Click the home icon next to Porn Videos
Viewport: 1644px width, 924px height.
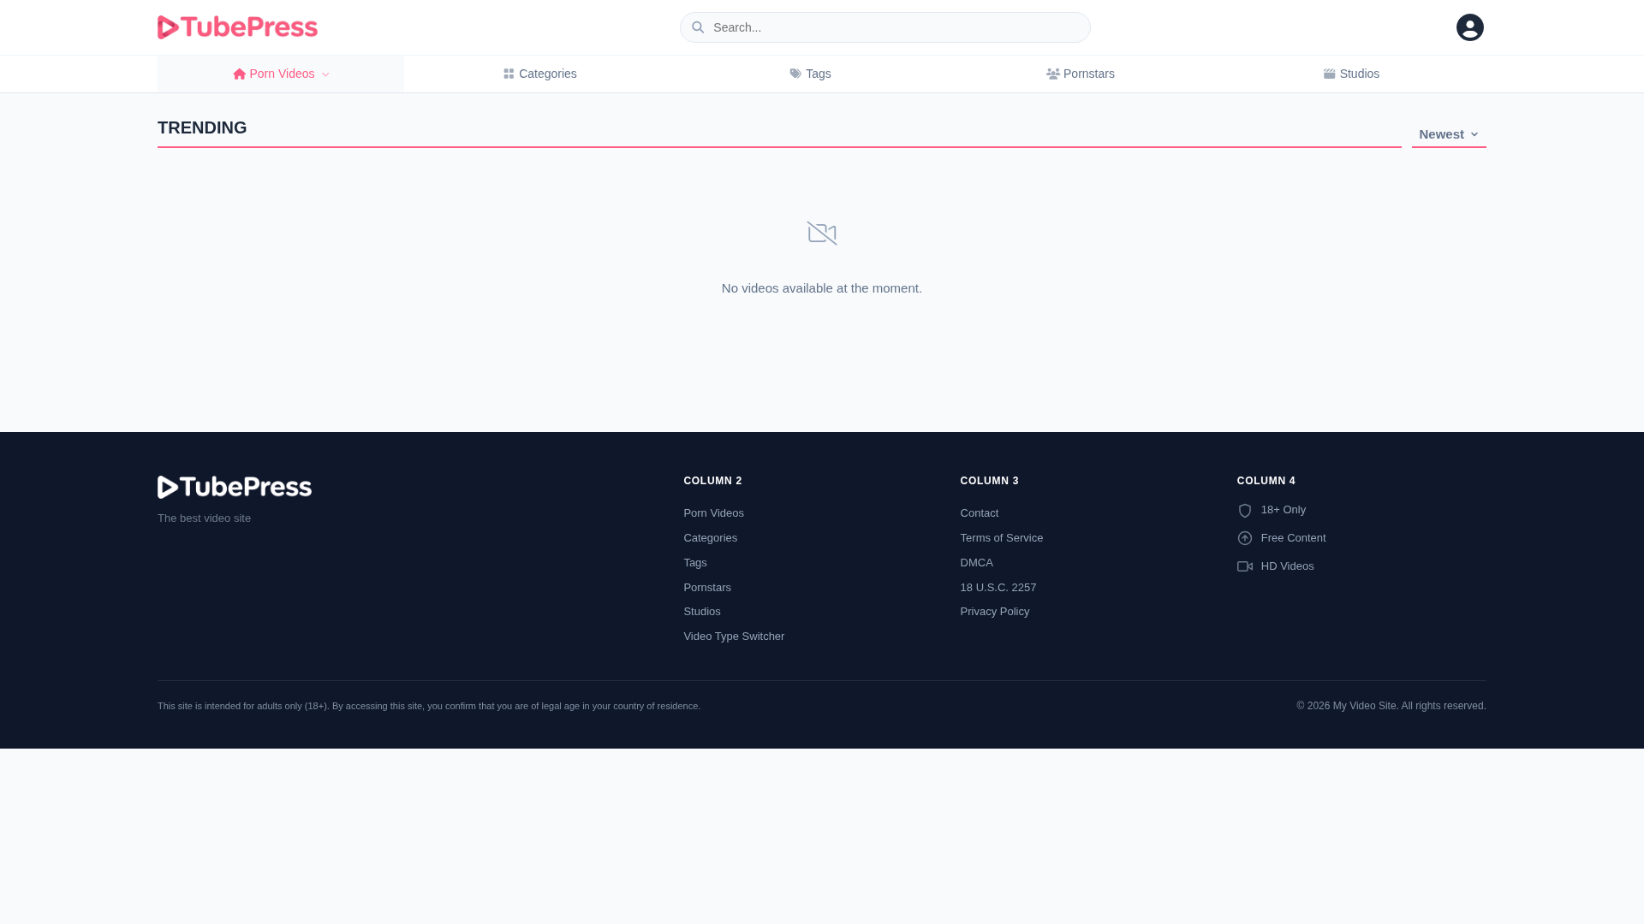tap(240, 74)
